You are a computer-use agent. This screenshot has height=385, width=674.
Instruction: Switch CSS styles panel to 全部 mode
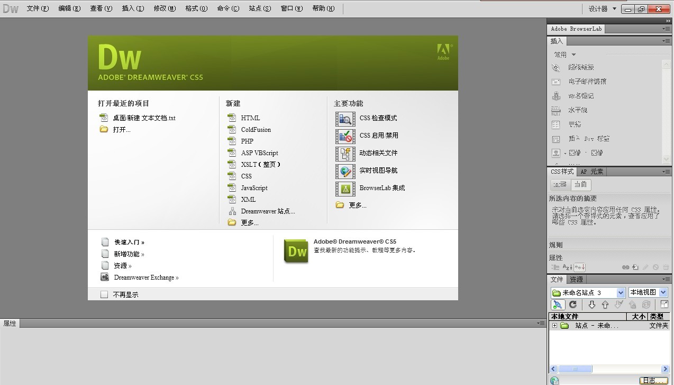click(x=561, y=184)
